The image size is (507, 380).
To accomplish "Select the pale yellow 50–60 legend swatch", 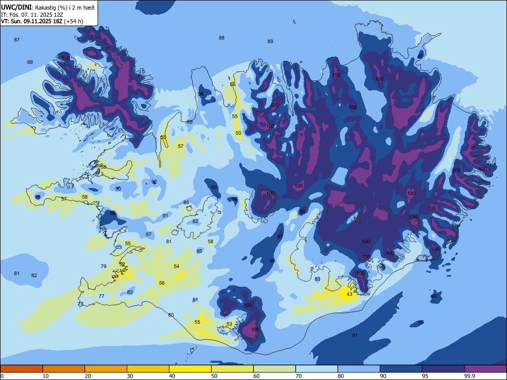I will 233,369.
